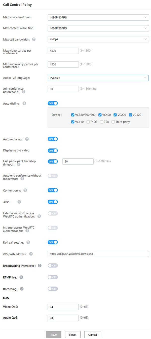Click the Cancel button
The width and height of the screenshot is (151, 339).
click(93, 335)
